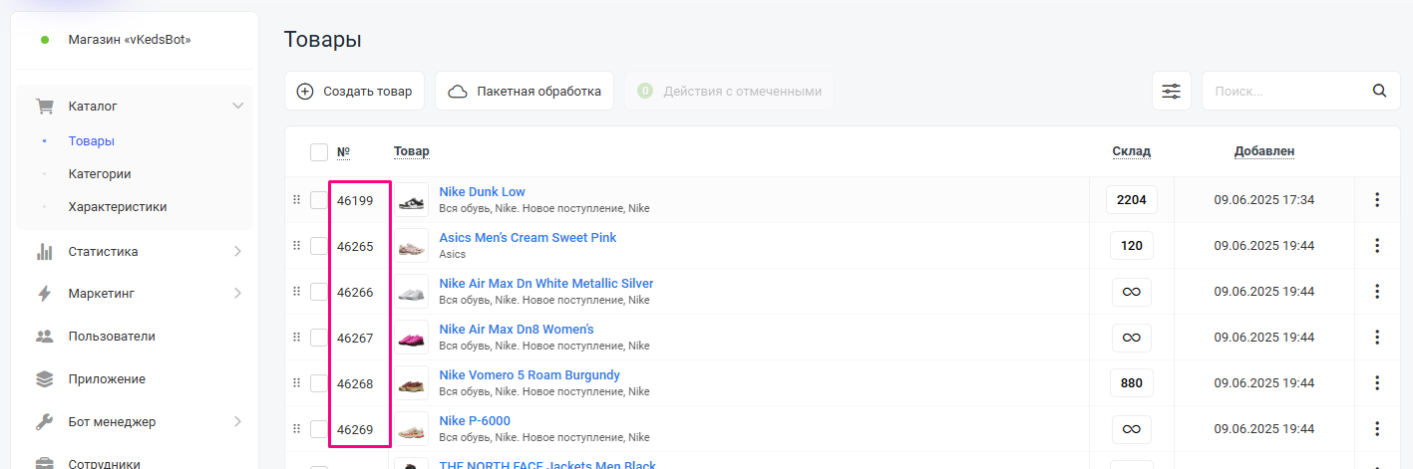
Task: Expand the Статистика menu arrow
Action: tap(237, 252)
